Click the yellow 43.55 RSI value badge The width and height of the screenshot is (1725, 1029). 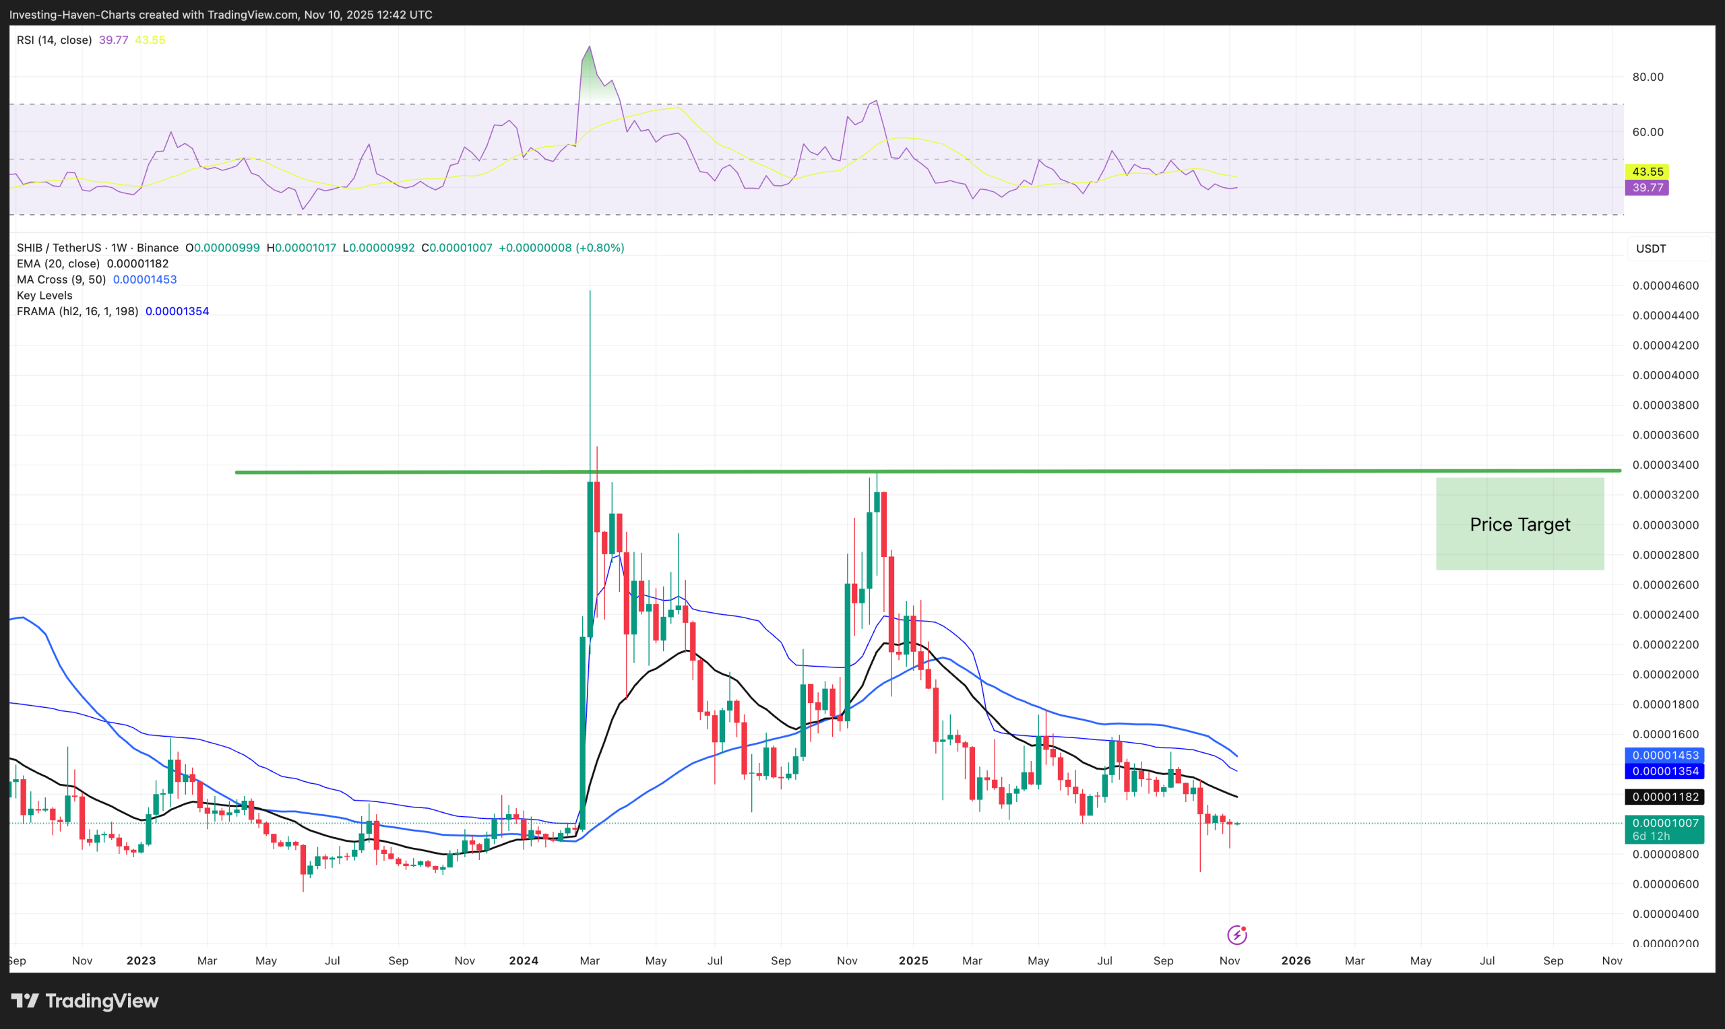pos(1648,170)
